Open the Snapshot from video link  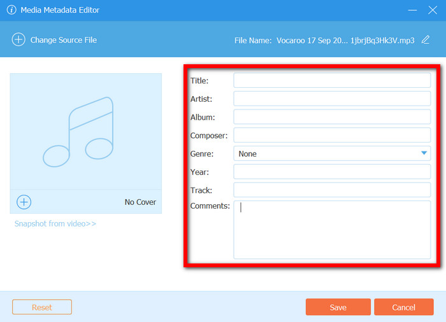point(55,223)
